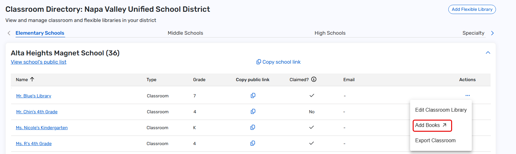Image resolution: width=516 pixels, height=154 pixels.
Task: Click claimed status 'No' for Mr. Chin
Action: pyautogui.click(x=312, y=112)
